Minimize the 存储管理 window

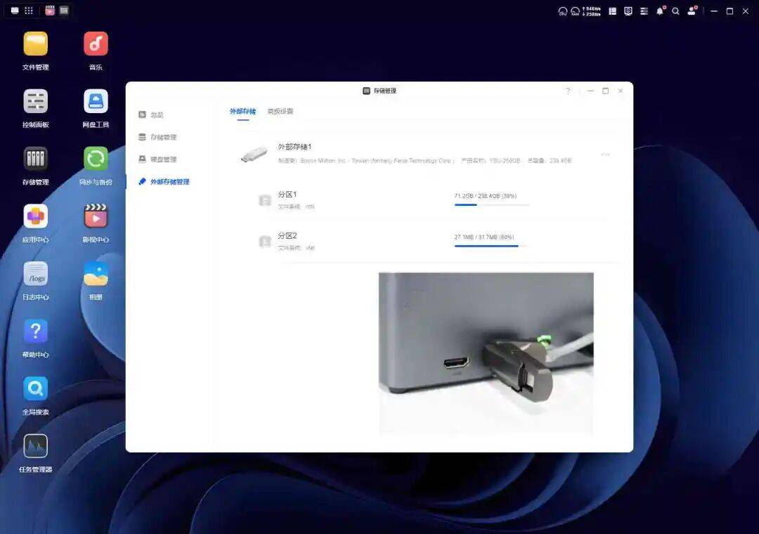[590, 91]
